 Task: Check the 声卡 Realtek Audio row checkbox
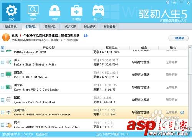pos(2,62)
